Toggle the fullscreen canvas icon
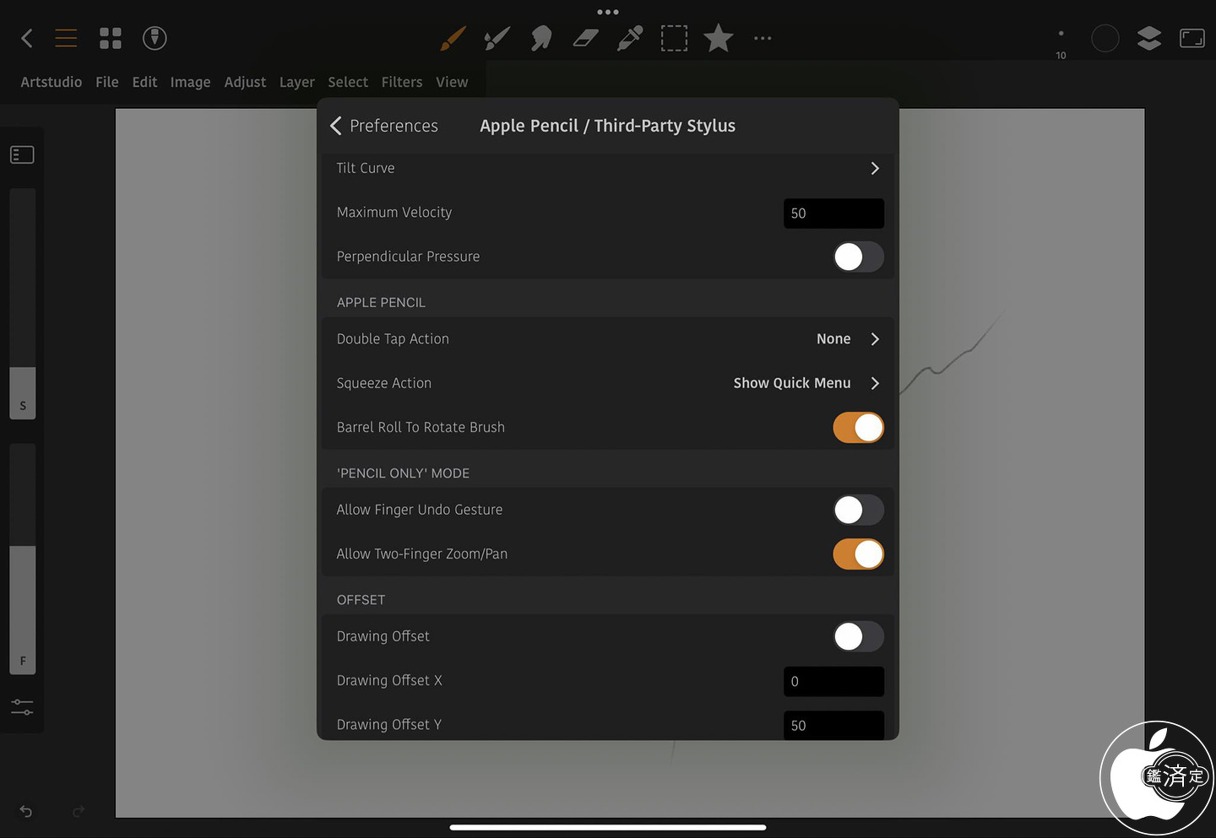 1192,38
